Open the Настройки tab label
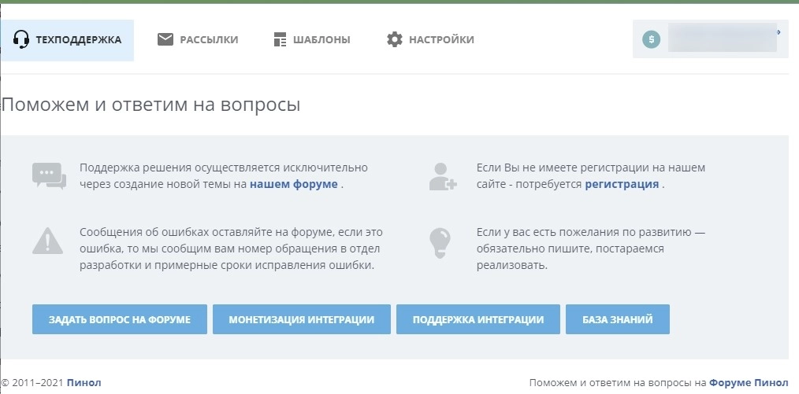The image size is (799, 394). [441, 39]
